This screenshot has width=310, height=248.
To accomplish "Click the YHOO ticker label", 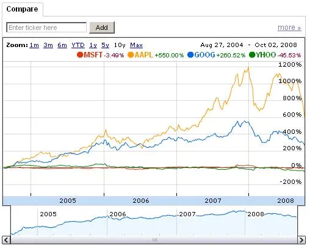I will (266, 55).
